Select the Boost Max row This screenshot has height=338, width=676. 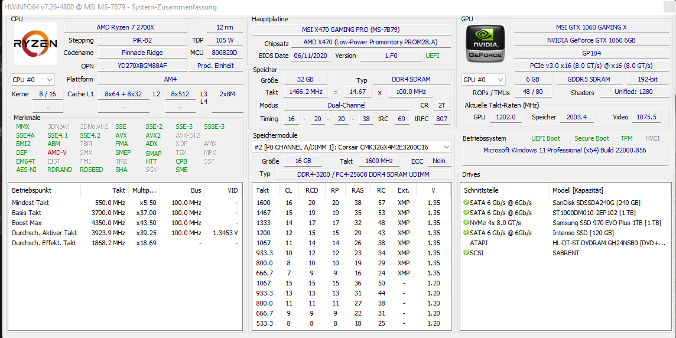tap(125, 223)
